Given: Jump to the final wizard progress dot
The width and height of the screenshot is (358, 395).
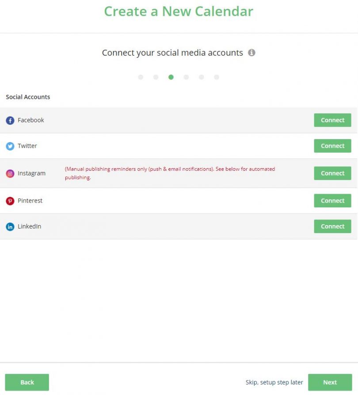Looking at the screenshot, I should pos(217,77).
